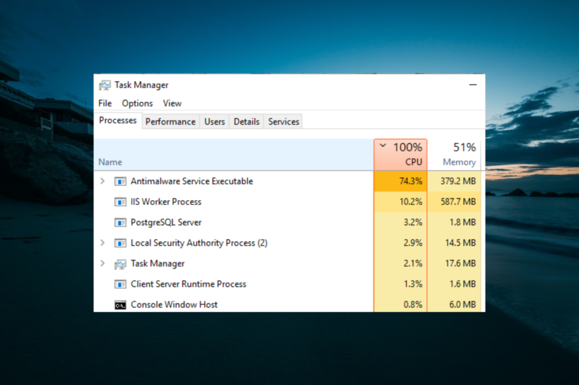Click the 17.6 MB memory value
This screenshot has width=579, height=385.
pos(460,264)
